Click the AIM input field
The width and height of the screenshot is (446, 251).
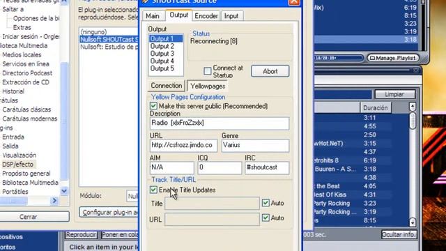[x=172, y=167]
